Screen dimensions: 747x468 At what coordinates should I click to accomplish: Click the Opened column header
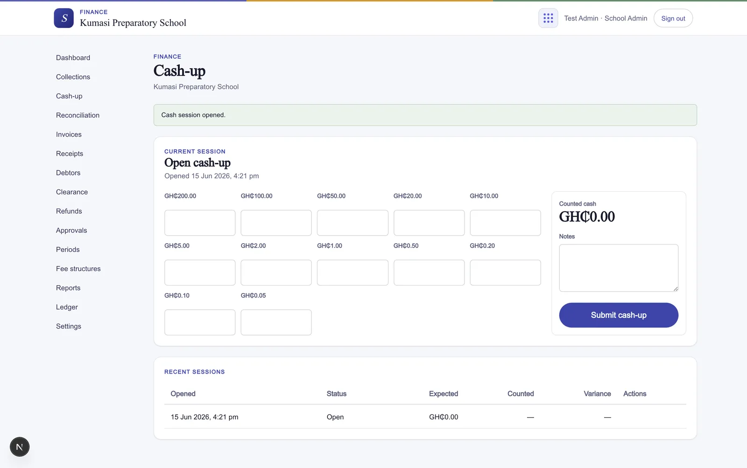point(183,394)
